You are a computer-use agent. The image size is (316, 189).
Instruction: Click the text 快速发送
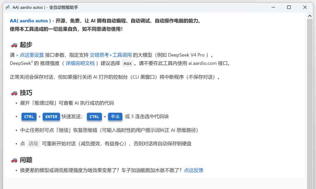[72, 116]
